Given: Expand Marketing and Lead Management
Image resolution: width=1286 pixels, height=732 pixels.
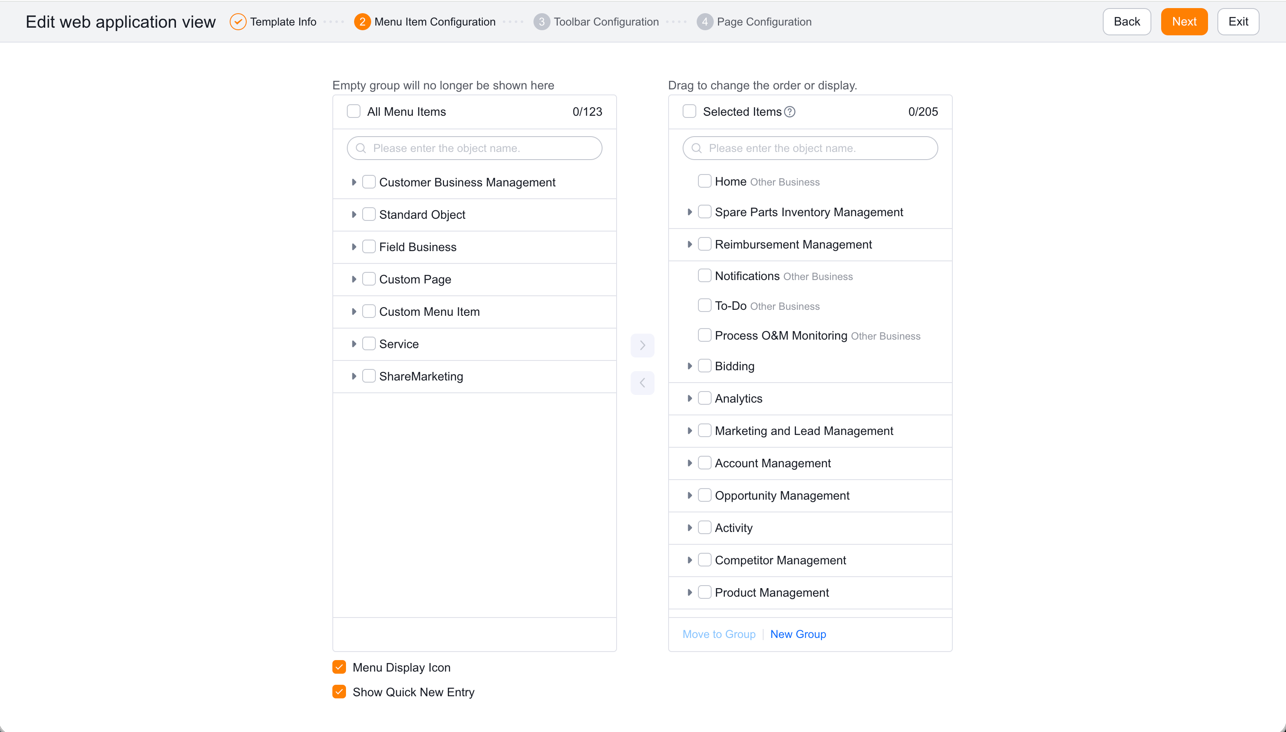Looking at the screenshot, I should coord(689,431).
